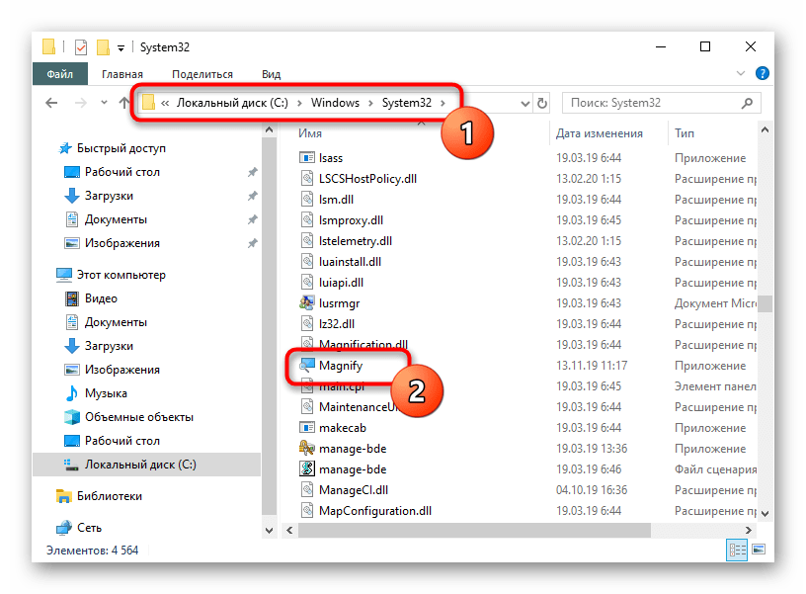This screenshot has width=806, height=594.
Task: Click Локальный диск (C:) breadcrumb
Action: (x=232, y=103)
